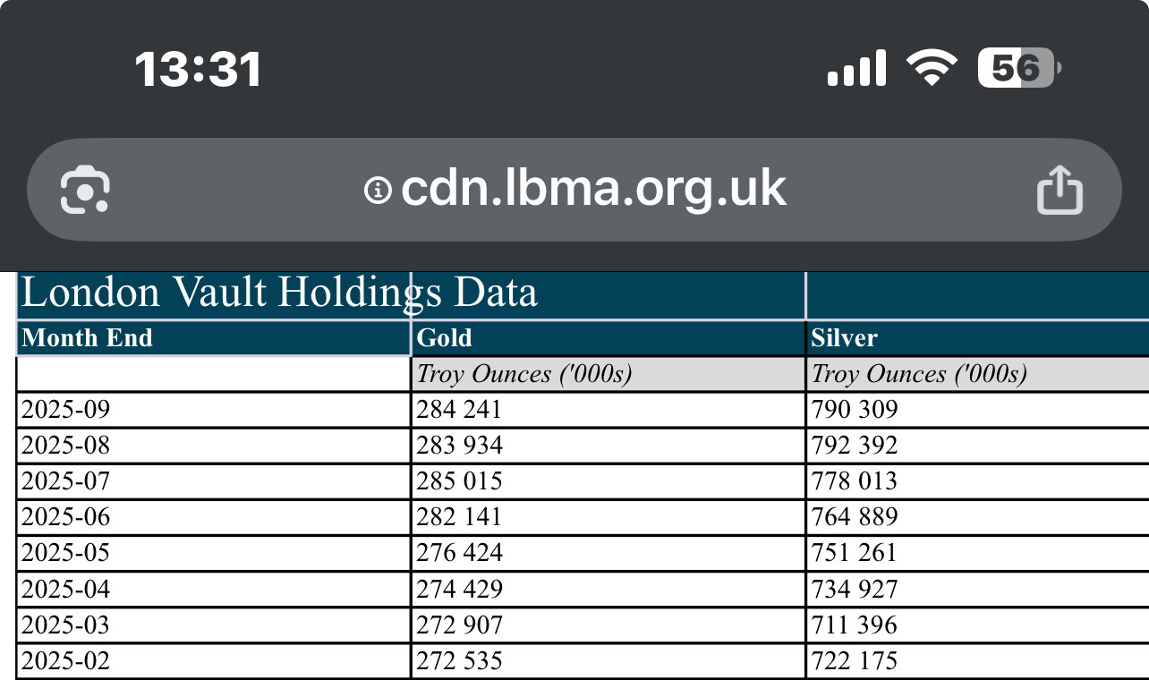Tap Troy Ounces unit label under Gold
Viewport: 1149px width, 680px height.
coord(524,374)
